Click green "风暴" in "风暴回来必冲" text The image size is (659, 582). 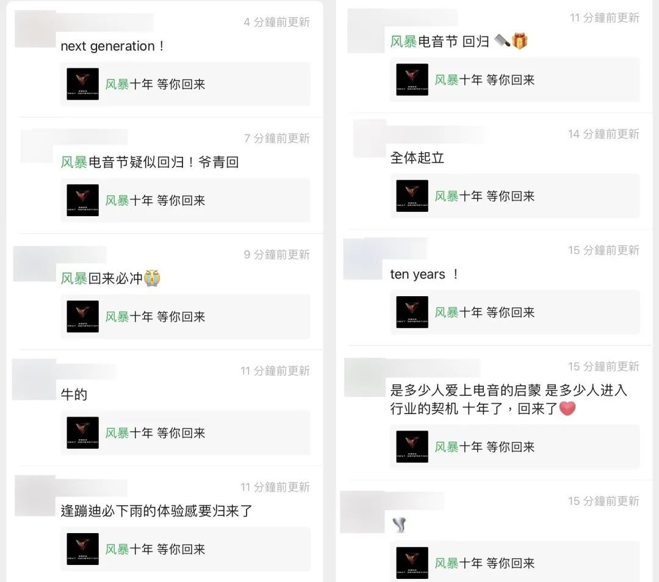tap(74, 278)
